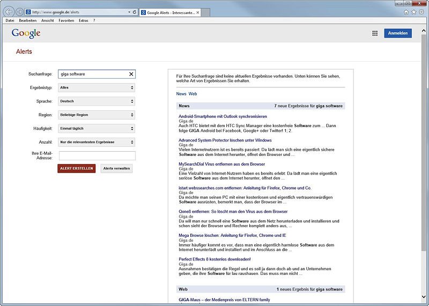The image size is (429, 306).
Task: Expand the Region dropdown showing Beliebige Region
Action: 97,115
